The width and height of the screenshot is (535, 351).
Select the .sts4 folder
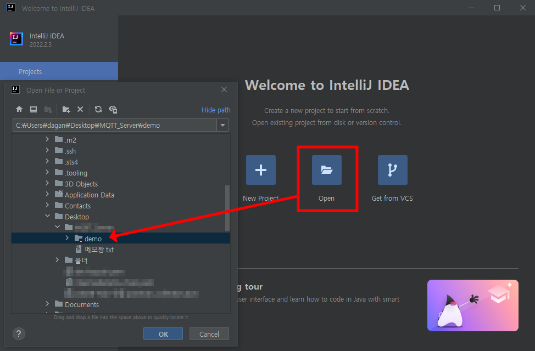pyautogui.click(x=66, y=162)
